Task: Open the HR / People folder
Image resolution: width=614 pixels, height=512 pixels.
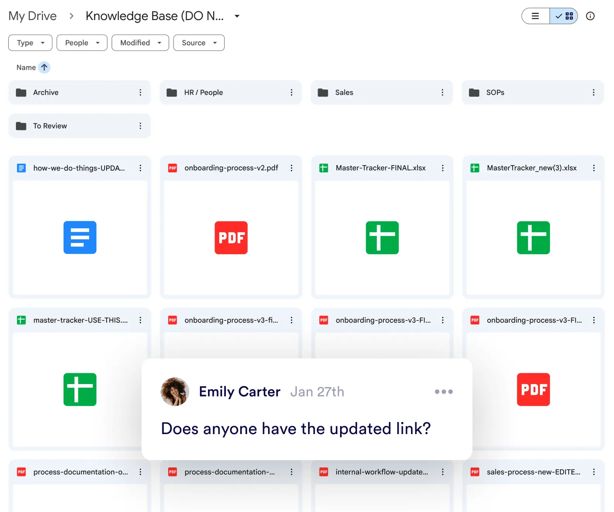Action: point(231,92)
